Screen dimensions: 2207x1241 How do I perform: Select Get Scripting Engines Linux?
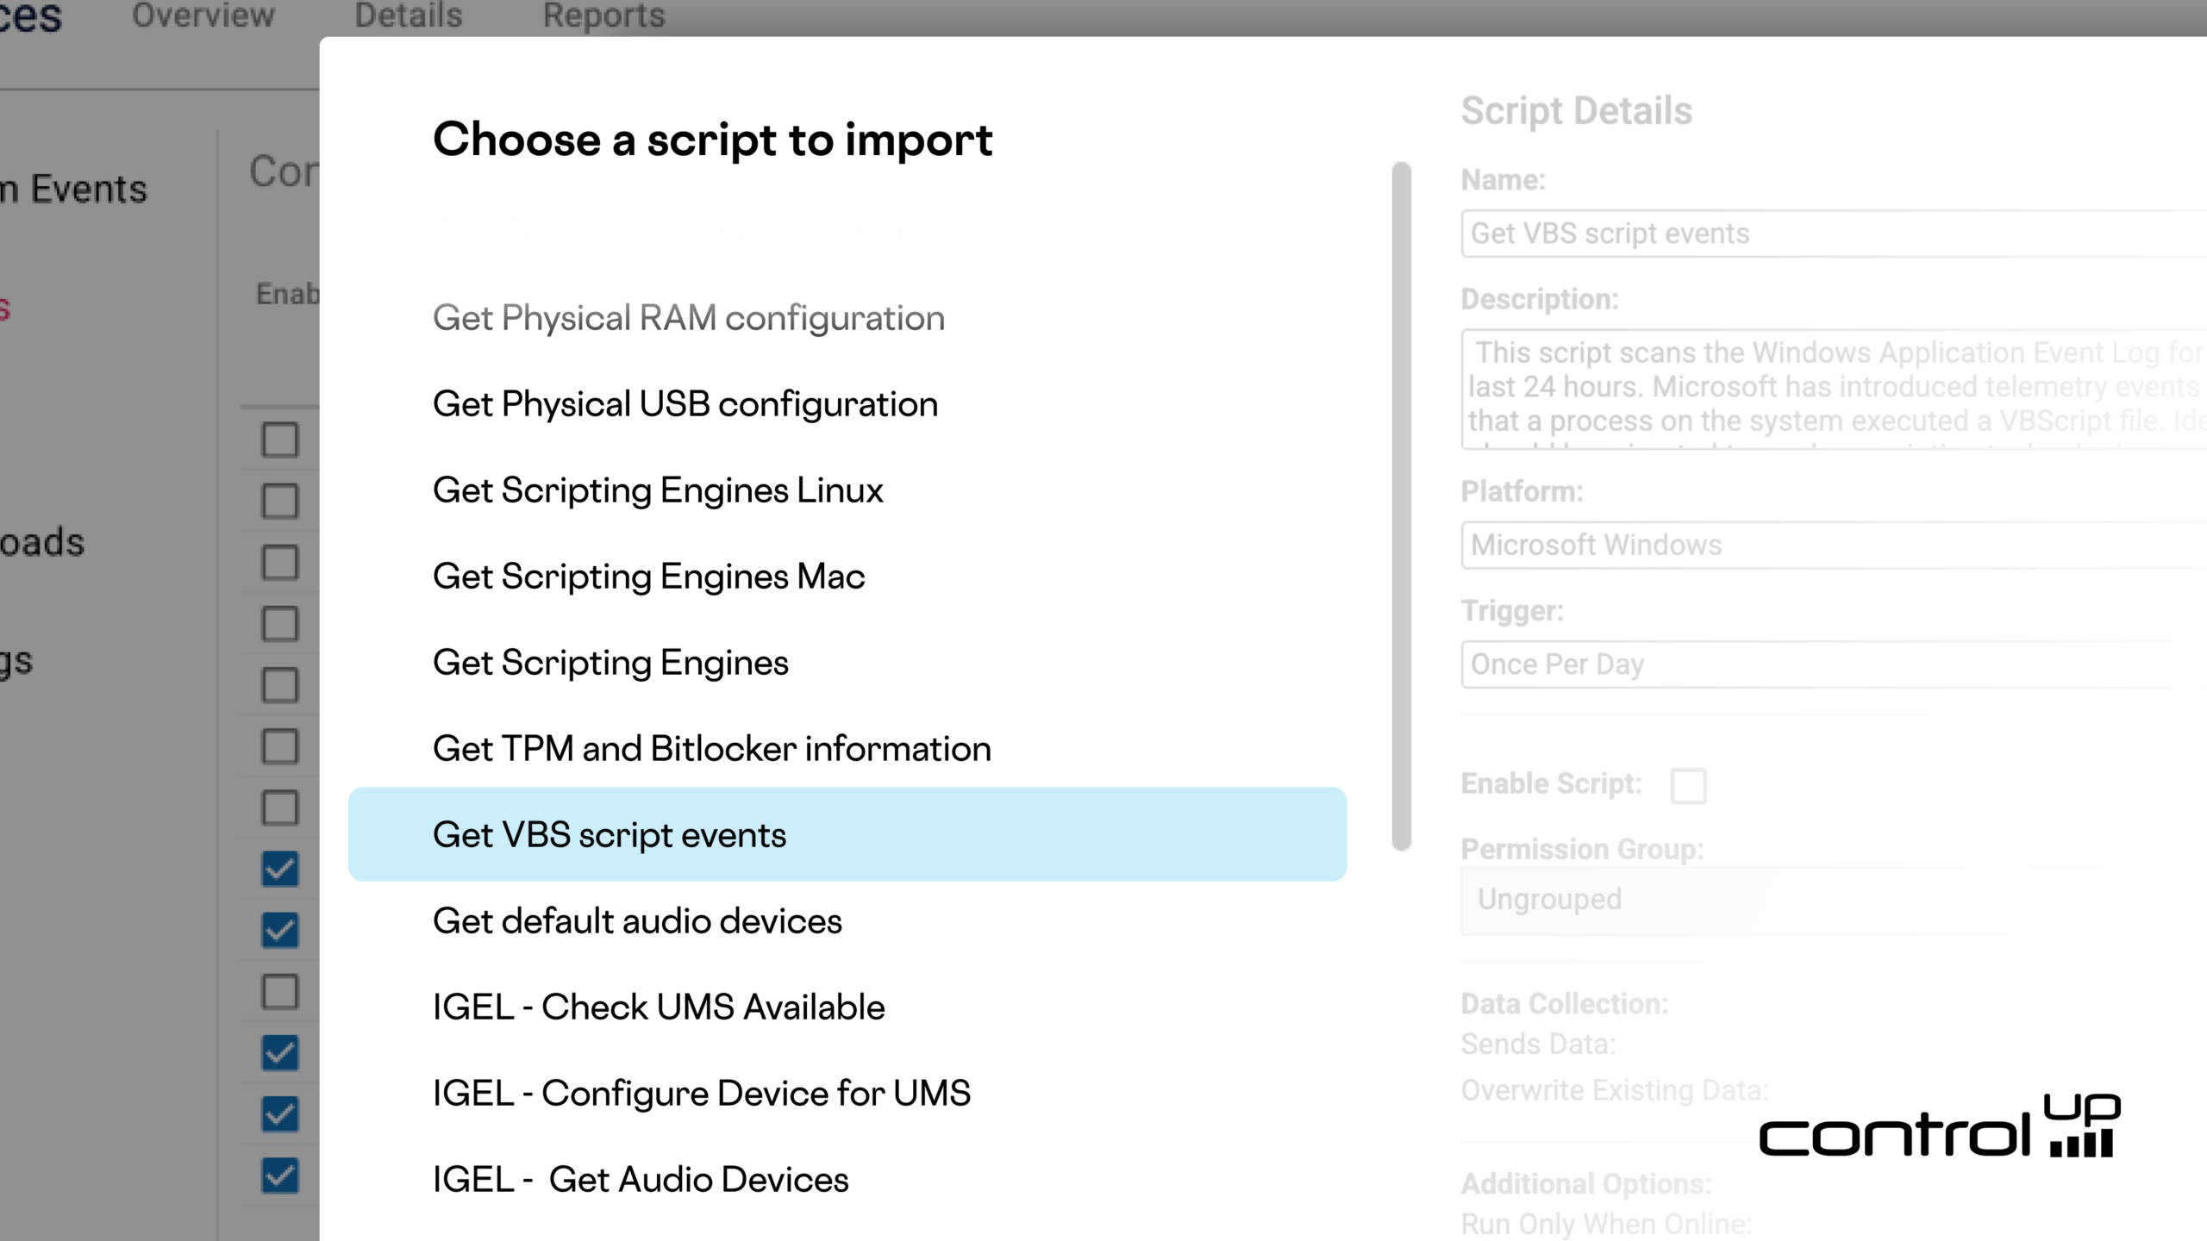[x=657, y=490]
